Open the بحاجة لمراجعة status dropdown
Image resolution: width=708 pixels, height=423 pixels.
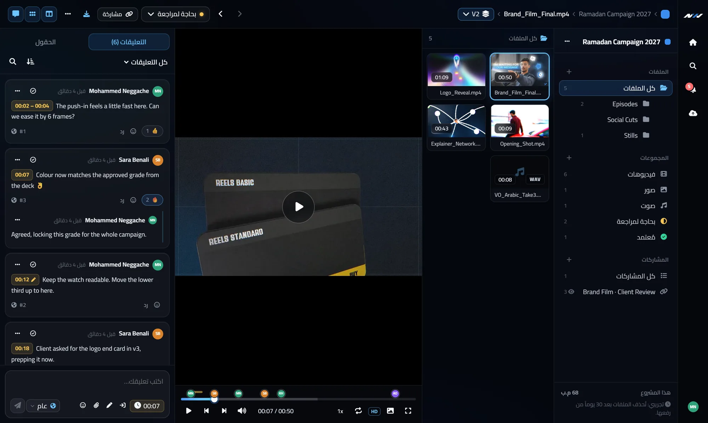pos(175,14)
